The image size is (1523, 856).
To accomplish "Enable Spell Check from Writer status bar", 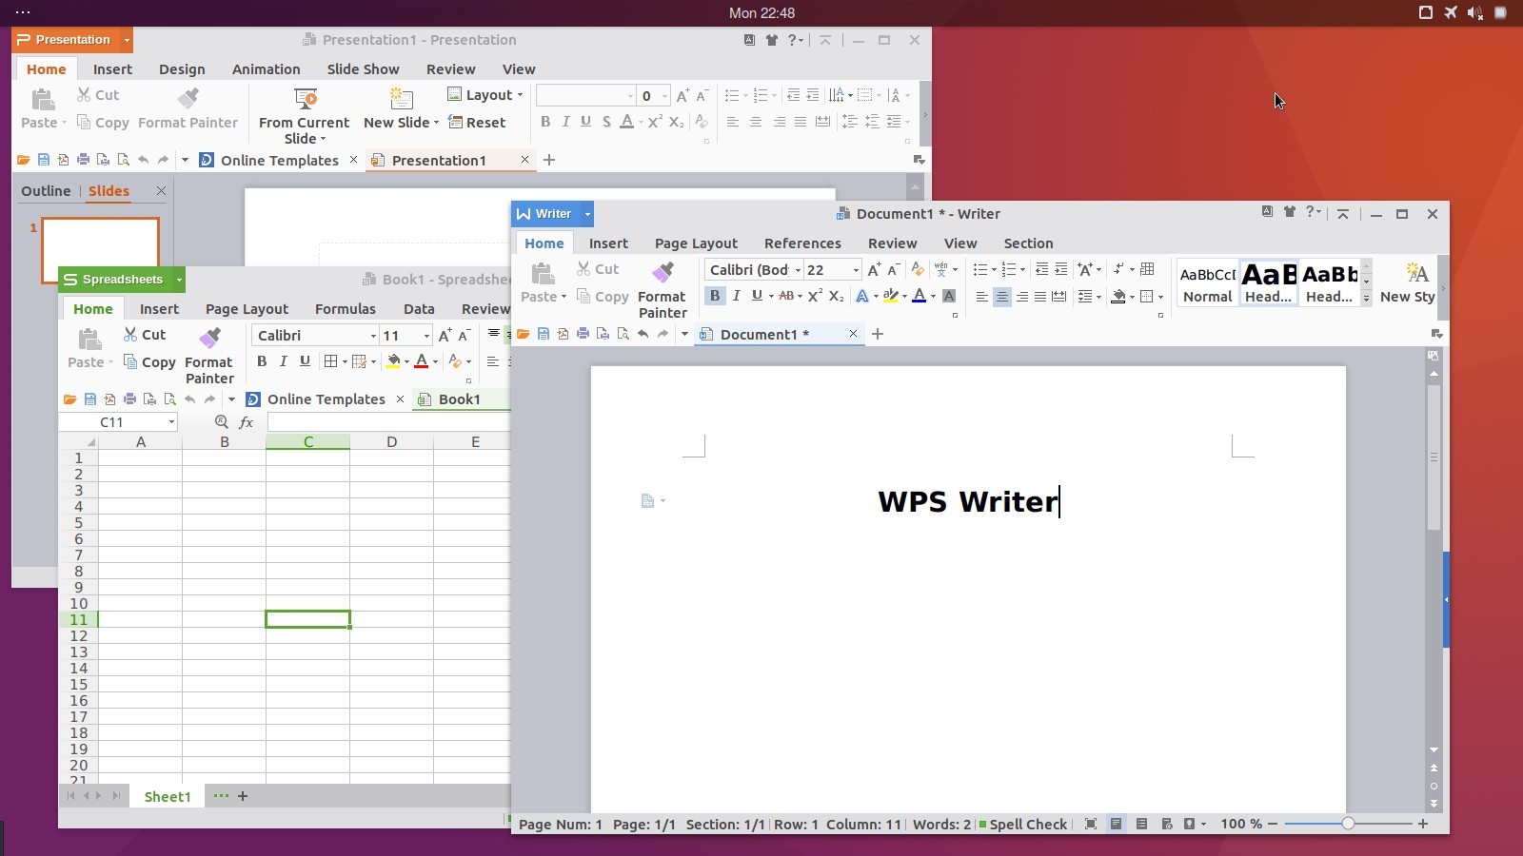I will pyautogui.click(x=1031, y=824).
